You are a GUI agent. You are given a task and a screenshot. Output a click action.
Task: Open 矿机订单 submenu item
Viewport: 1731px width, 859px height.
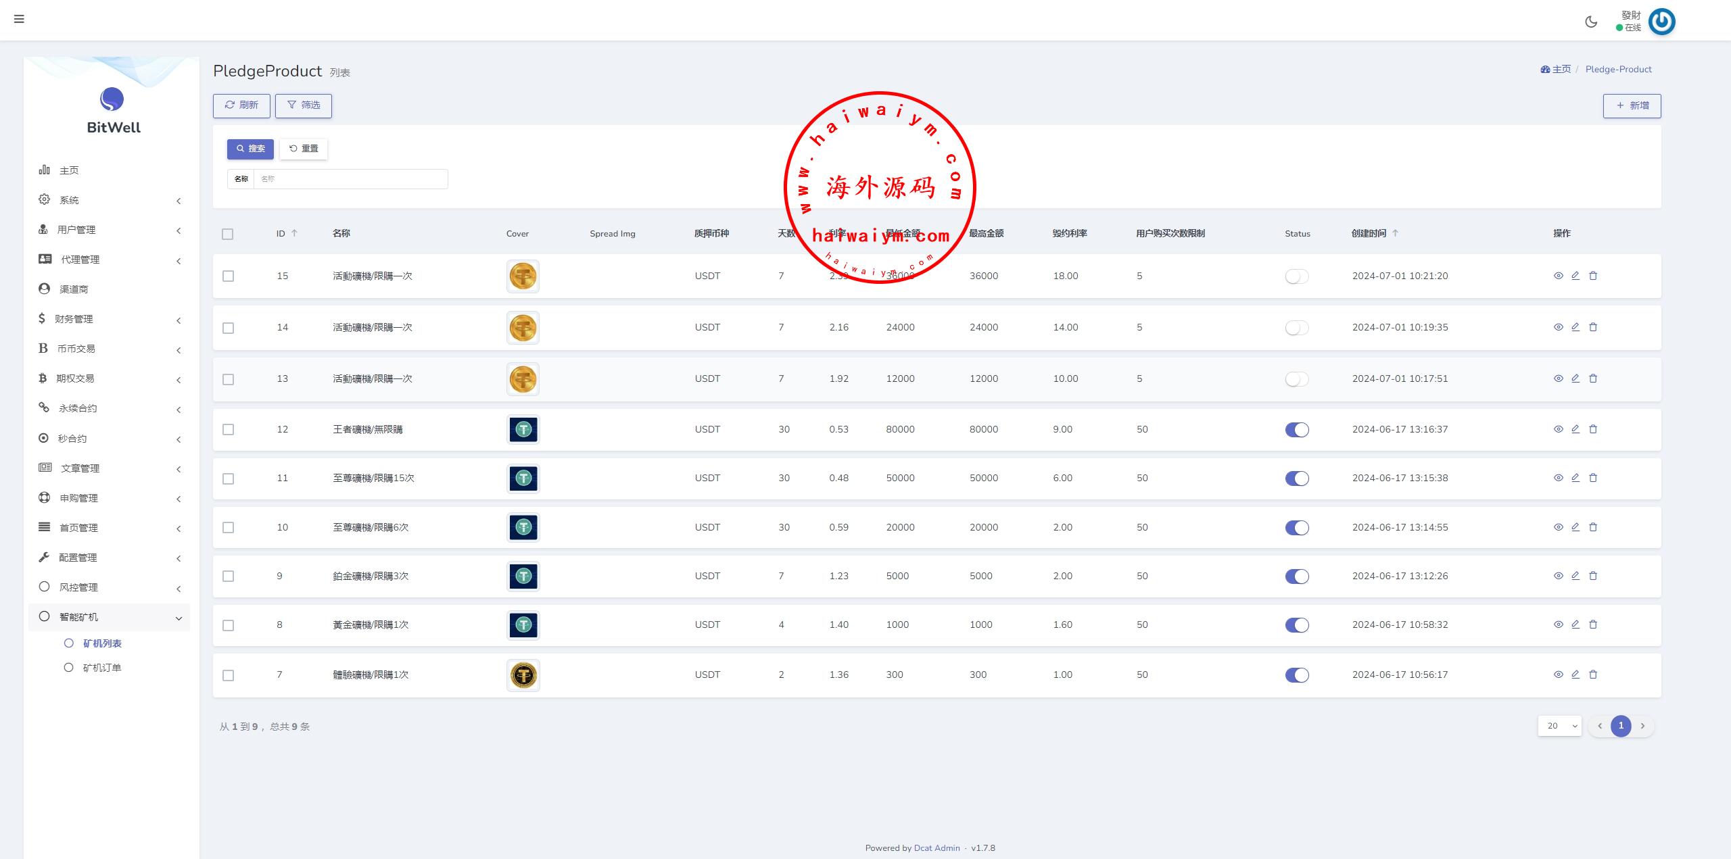coord(101,668)
